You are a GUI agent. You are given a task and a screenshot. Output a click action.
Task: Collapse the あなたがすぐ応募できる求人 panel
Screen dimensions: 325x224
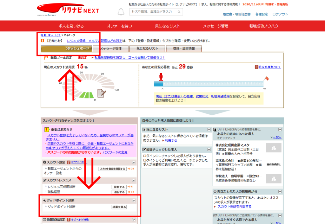pos(280,215)
